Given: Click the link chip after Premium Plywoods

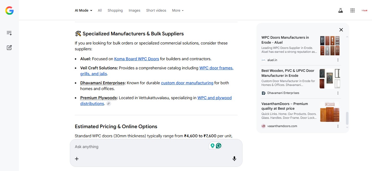Looking at the screenshot, I should click(x=109, y=104).
